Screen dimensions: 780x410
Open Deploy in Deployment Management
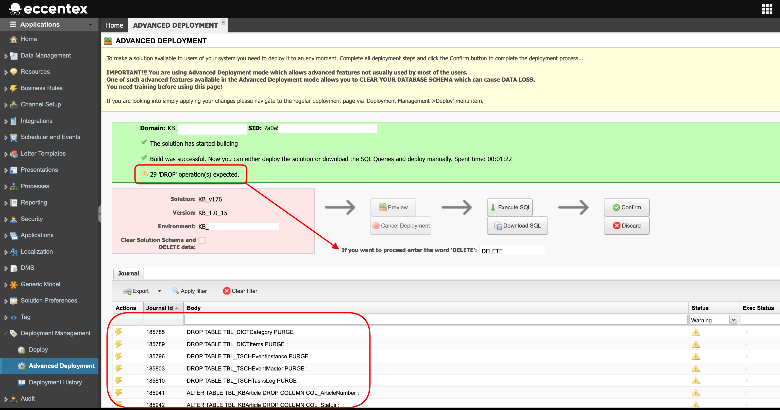pyautogui.click(x=38, y=349)
